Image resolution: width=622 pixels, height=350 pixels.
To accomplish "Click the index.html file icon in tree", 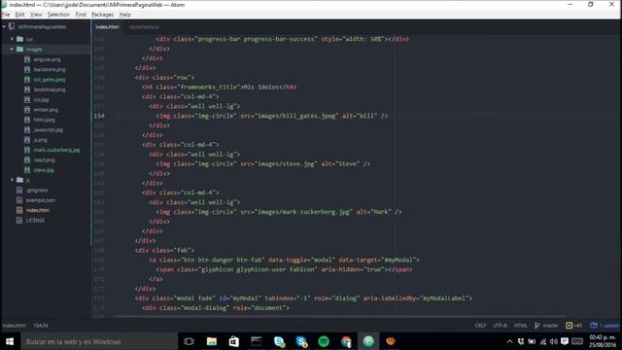I will tap(19, 210).
